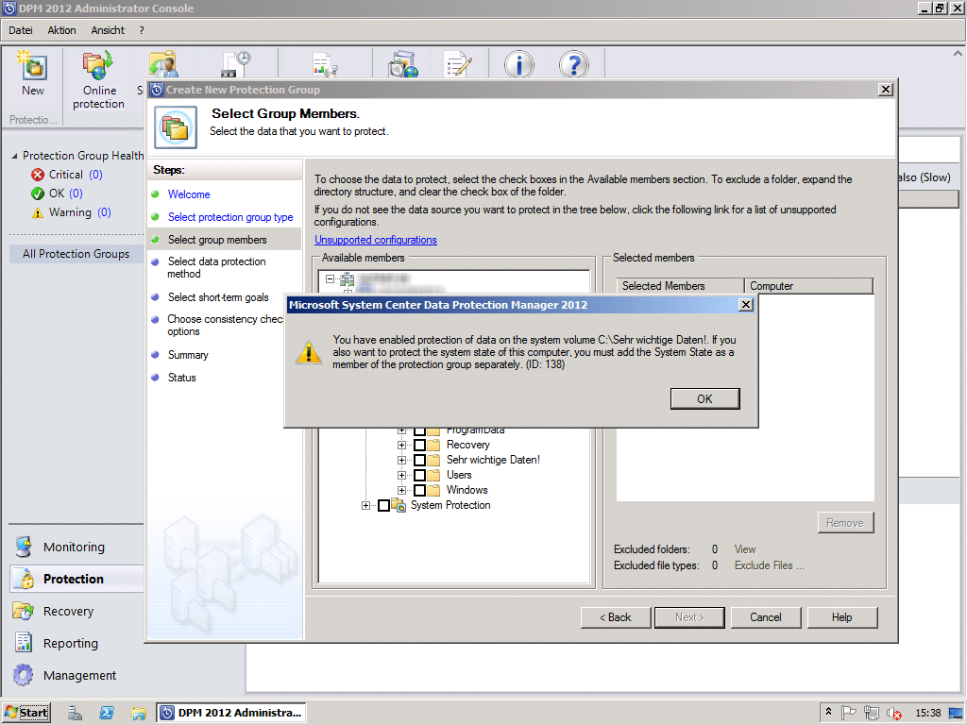Click the warning triangle in message dialog
Viewport: 967px width, 725px height.
pos(309,352)
